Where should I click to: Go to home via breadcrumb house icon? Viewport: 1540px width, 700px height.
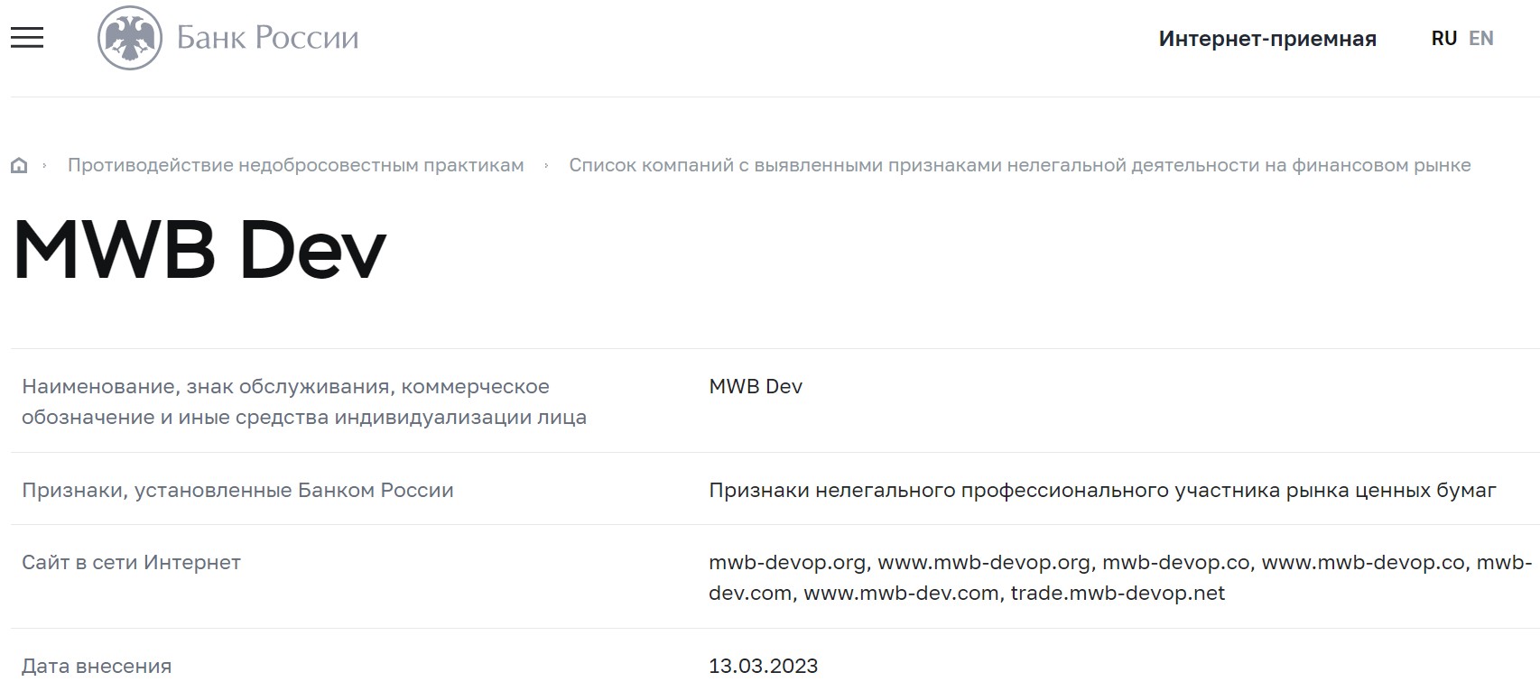(19, 165)
